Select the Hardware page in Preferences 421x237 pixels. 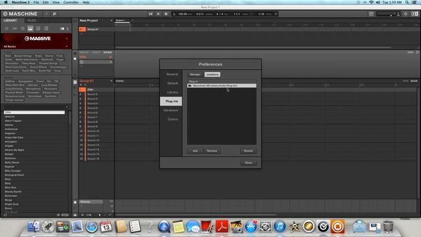171,110
